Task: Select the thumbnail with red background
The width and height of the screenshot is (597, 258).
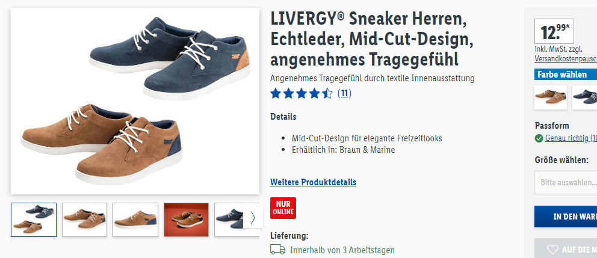Action: [x=186, y=220]
